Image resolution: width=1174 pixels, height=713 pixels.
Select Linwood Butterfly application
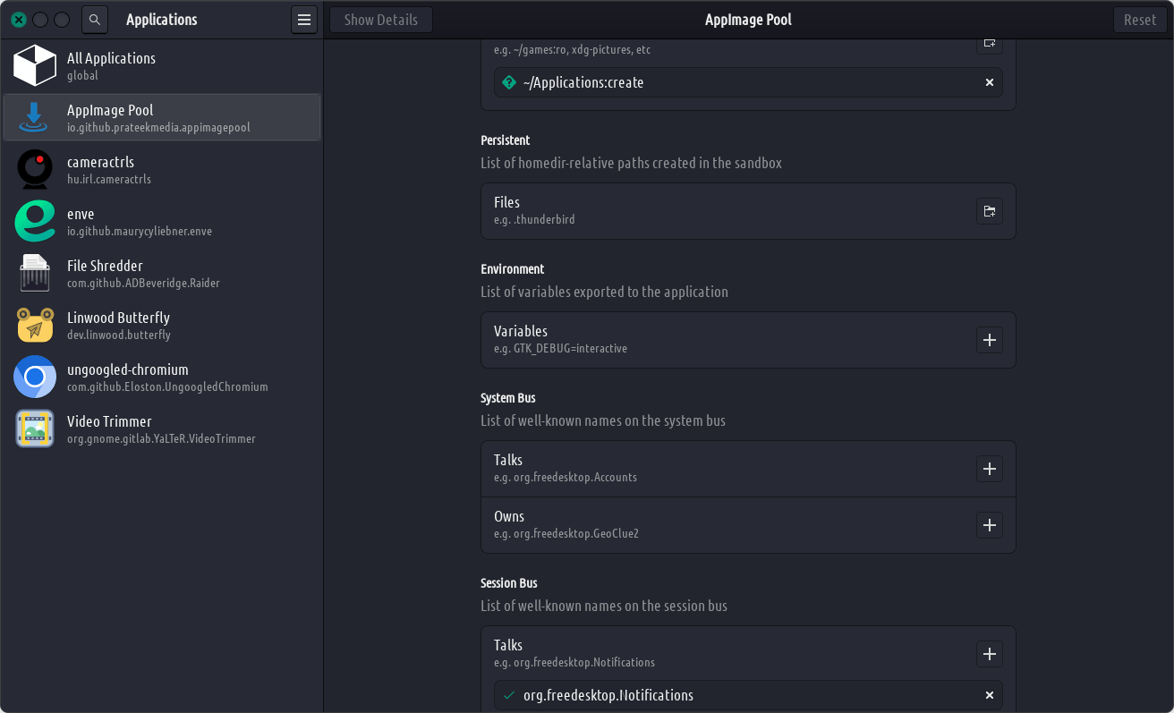[161, 326]
